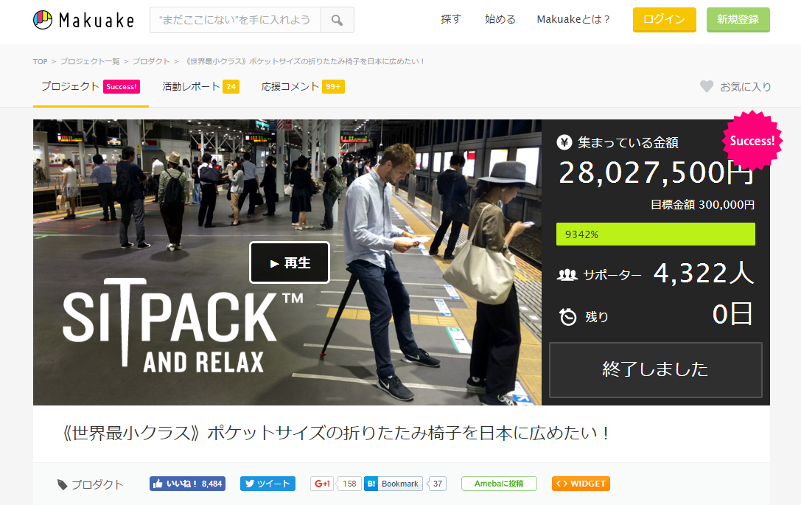801x505 pixels.
Task: Select the 応援コメント tab
Action: coord(303,87)
